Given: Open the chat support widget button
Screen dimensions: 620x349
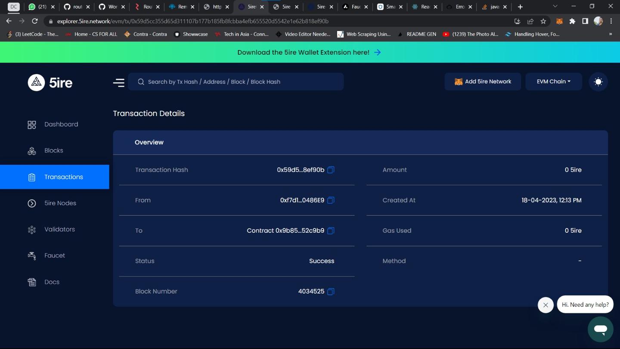Looking at the screenshot, I should click(600, 330).
